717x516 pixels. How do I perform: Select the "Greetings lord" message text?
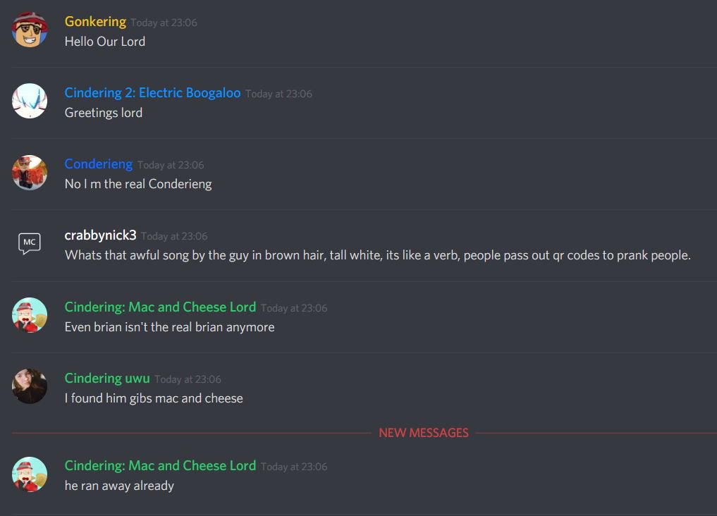click(x=104, y=113)
